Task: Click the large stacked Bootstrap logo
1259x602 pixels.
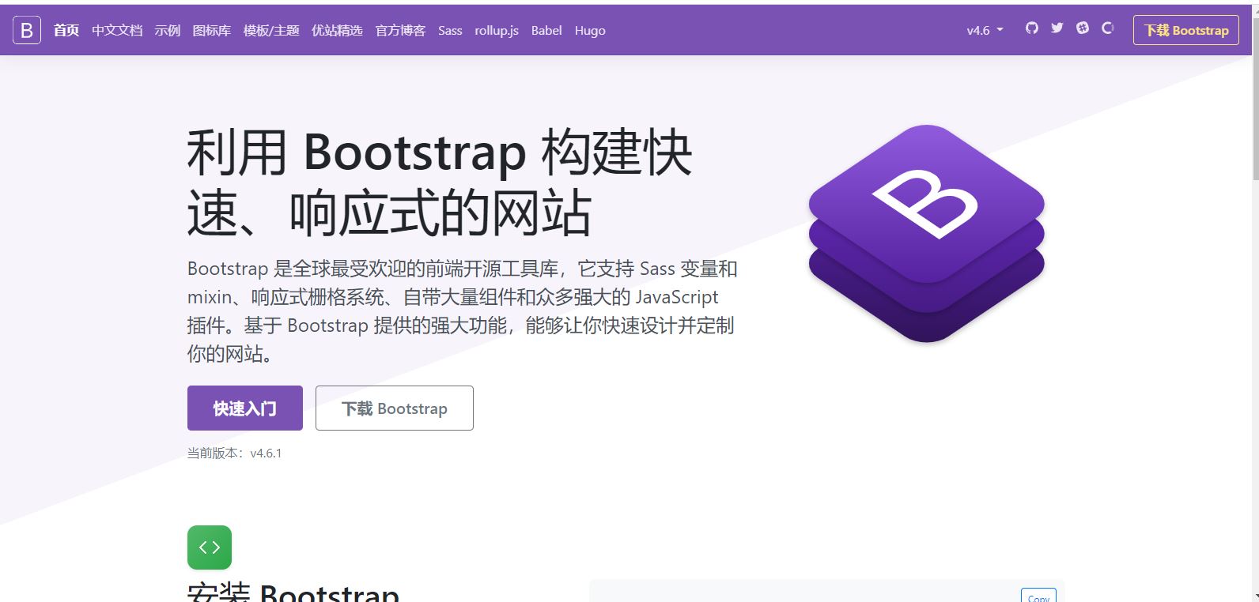Action: pos(926,234)
